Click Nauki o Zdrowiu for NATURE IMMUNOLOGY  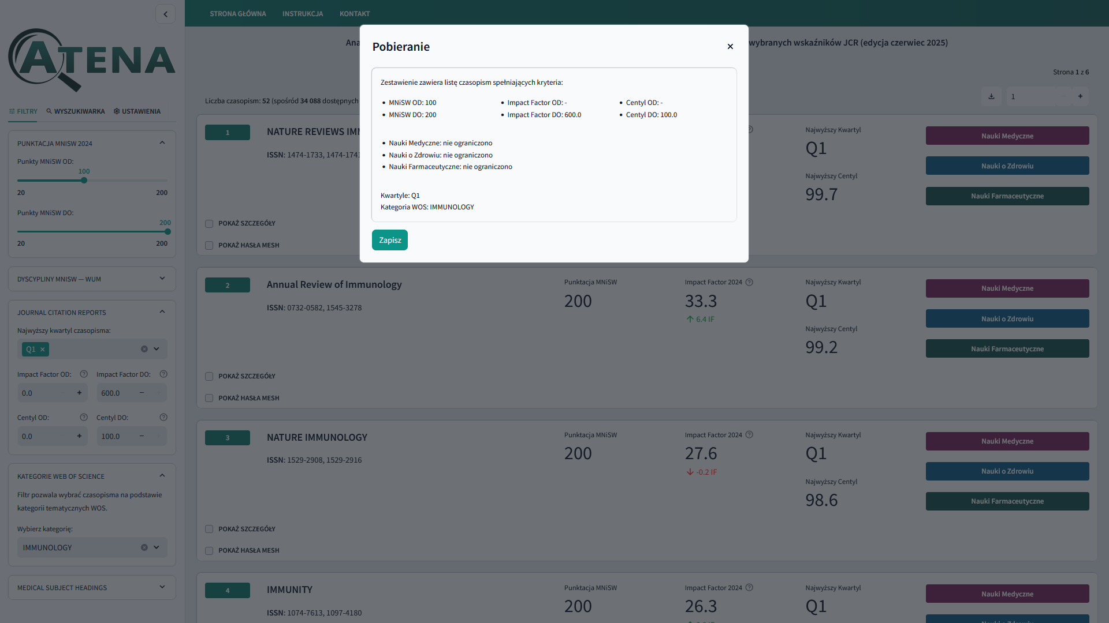pos(1007,471)
